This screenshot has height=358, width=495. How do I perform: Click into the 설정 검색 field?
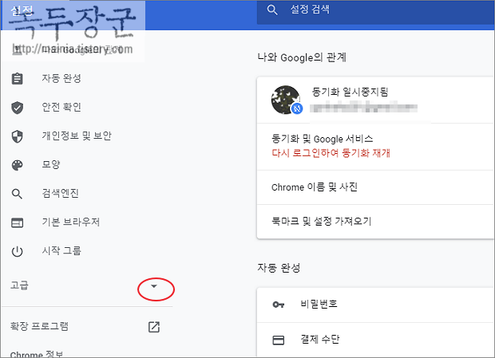(x=376, y=12)
